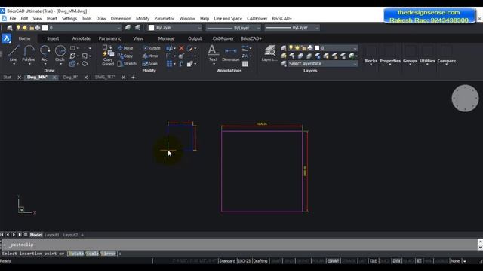Activate the Stretch command

[127, 63]
